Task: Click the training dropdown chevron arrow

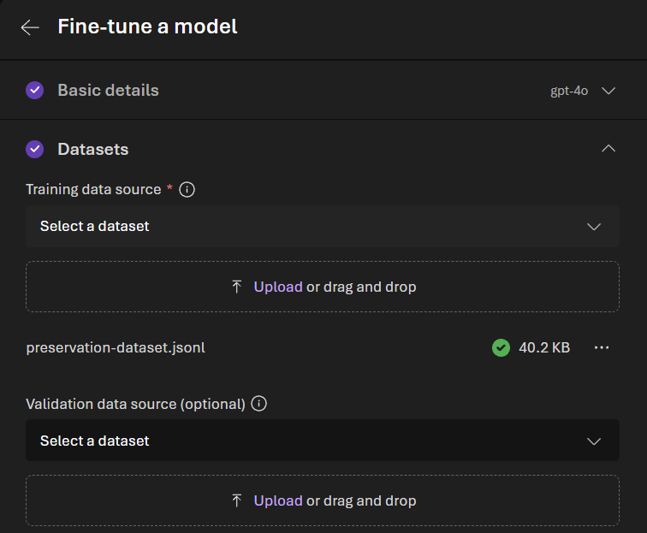Action: [x=594, y=227]
